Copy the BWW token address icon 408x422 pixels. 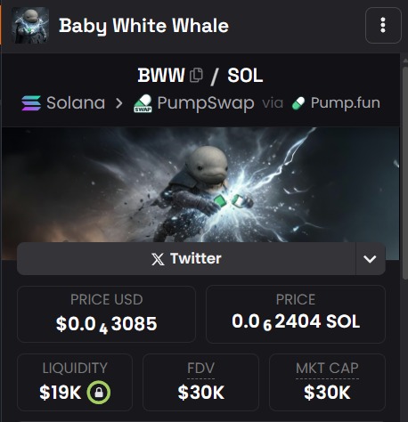pos(196,75)
